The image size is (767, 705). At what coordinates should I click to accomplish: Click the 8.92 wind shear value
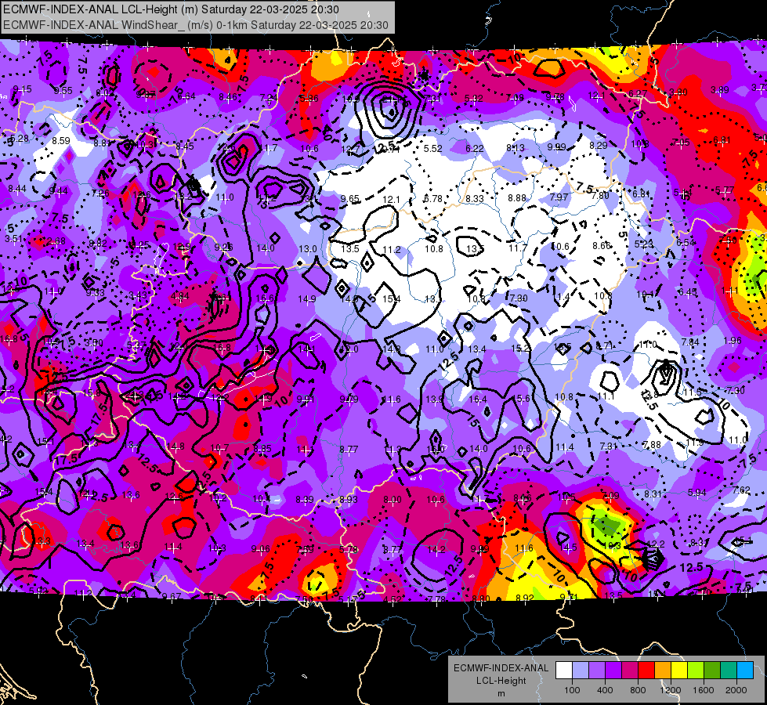pos(524,598)
